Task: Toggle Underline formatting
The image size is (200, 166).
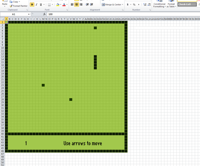Action: point(41,5)
